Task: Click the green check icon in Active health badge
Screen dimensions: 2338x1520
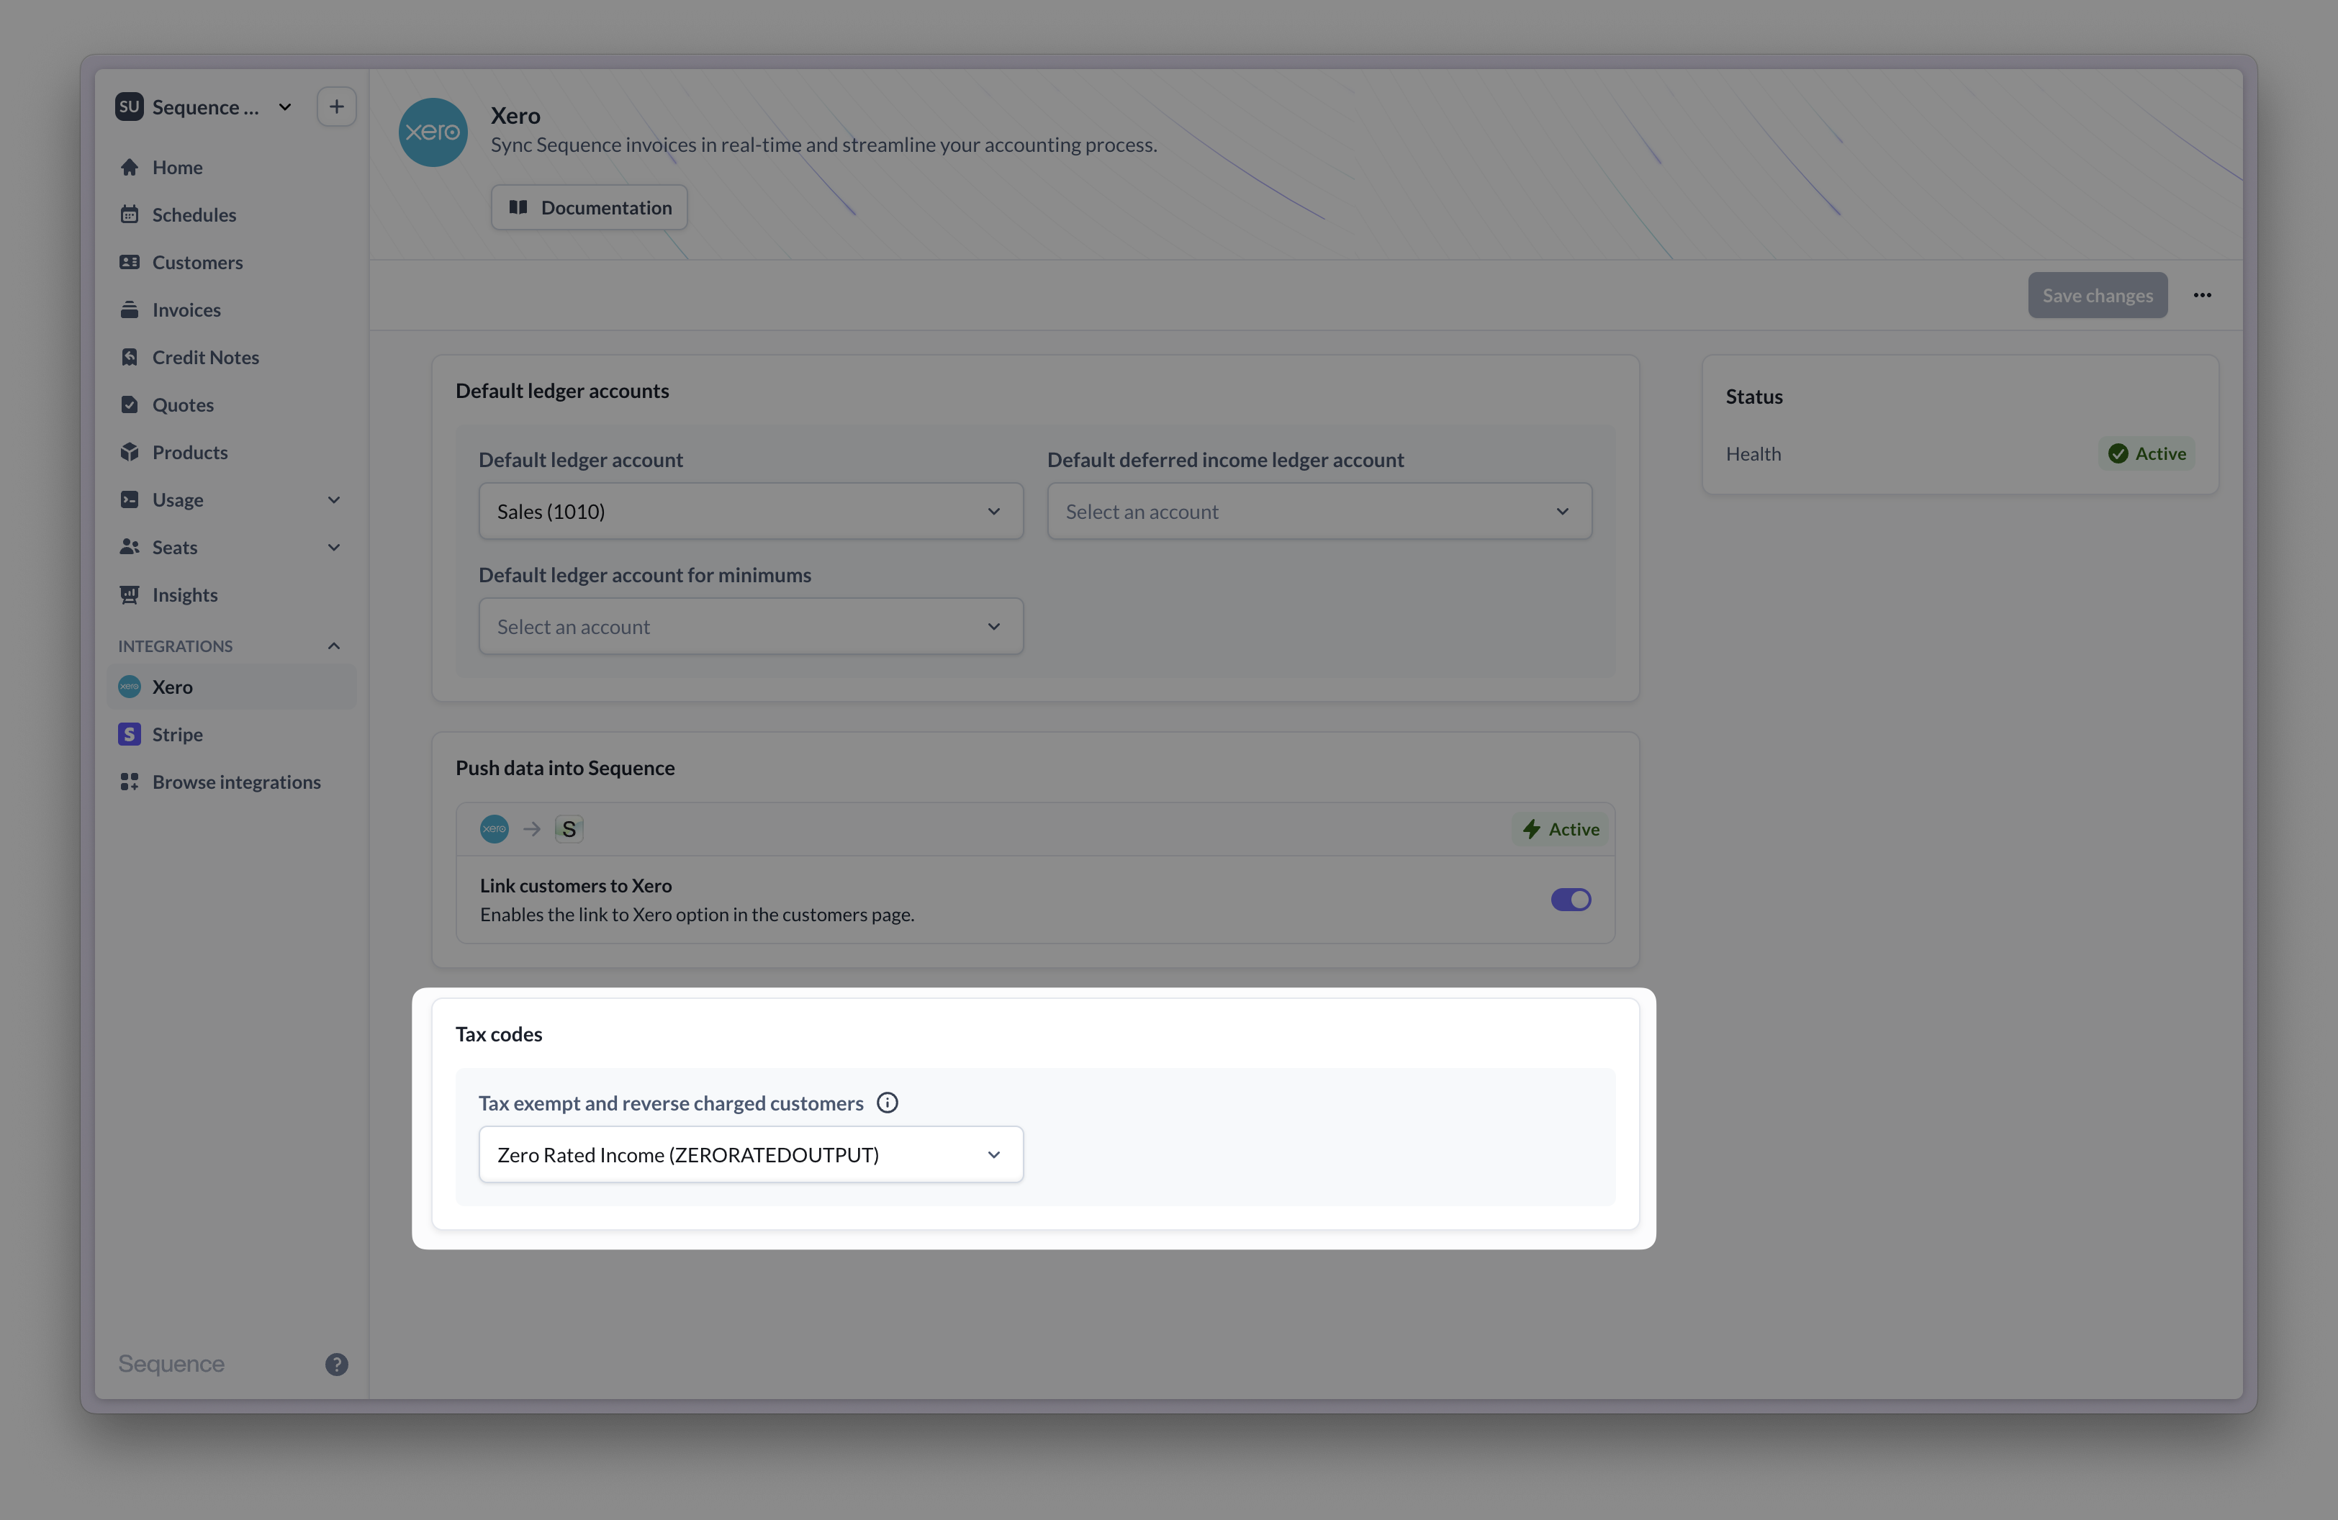Action: point(2118,453)
